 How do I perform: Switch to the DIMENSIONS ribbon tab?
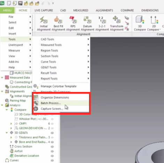[x=150, y=10]
